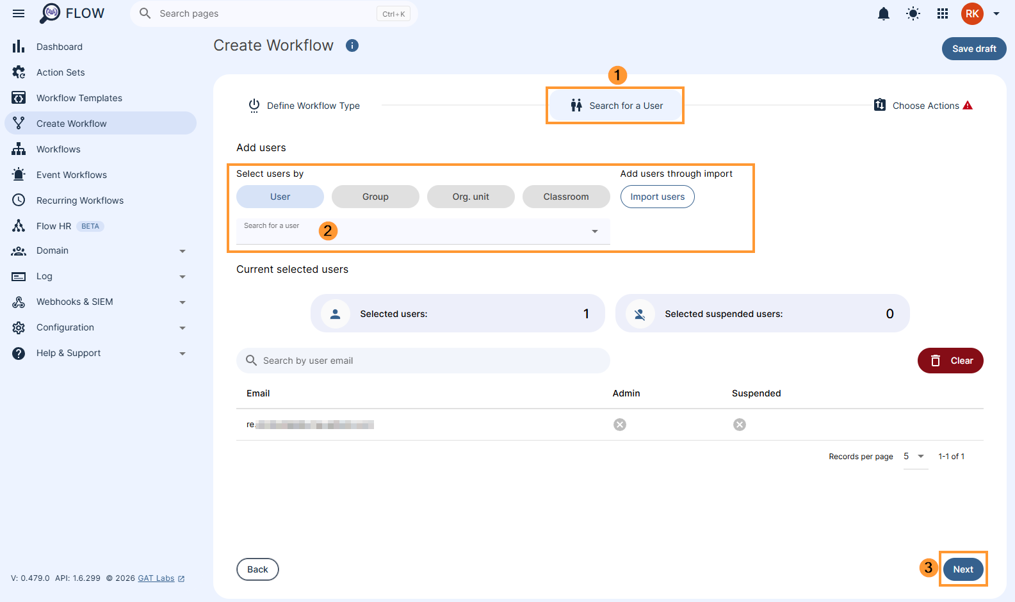Open the apps grid launcher
The height and width of the screenshot is (602, 1015).
(x=943, y=13)
